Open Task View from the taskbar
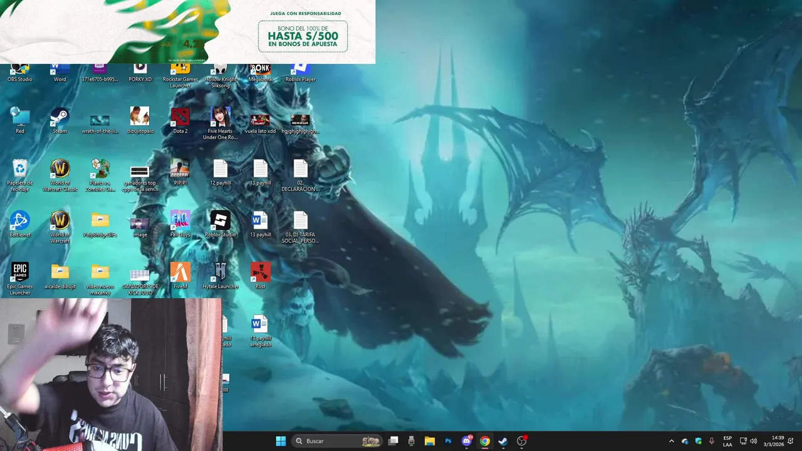802x451 pixels. point(393,441)
